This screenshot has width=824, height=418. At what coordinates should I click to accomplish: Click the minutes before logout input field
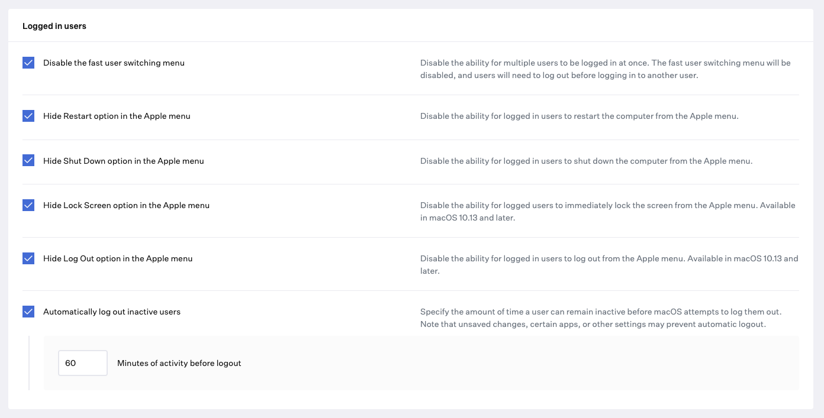point(82,363)
